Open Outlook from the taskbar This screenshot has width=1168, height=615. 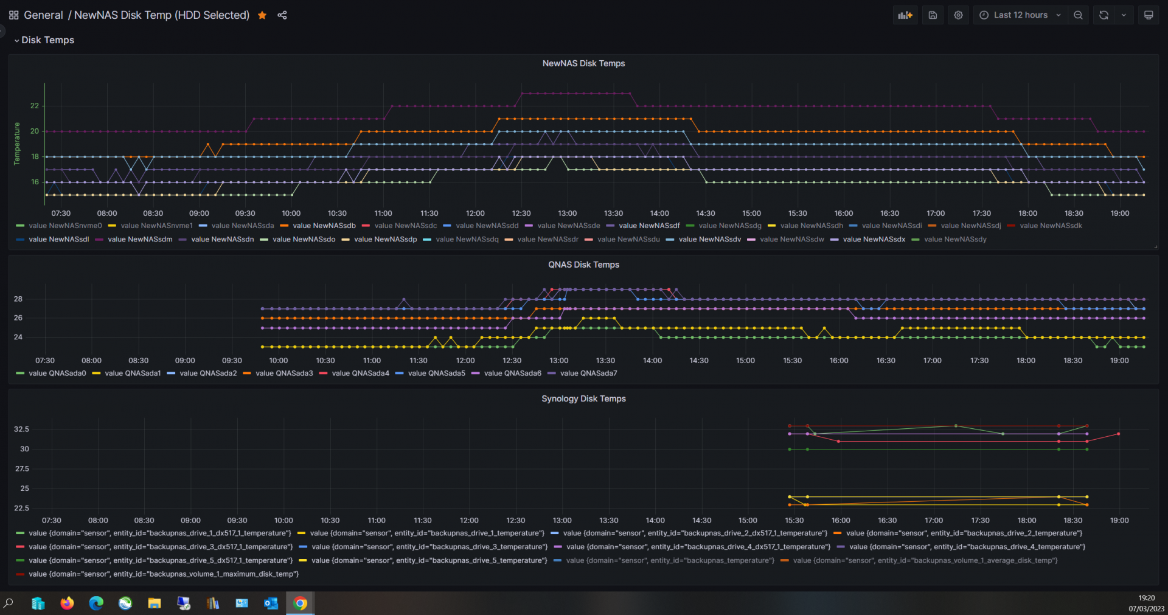pyautogui.click(x=271, y=603)
